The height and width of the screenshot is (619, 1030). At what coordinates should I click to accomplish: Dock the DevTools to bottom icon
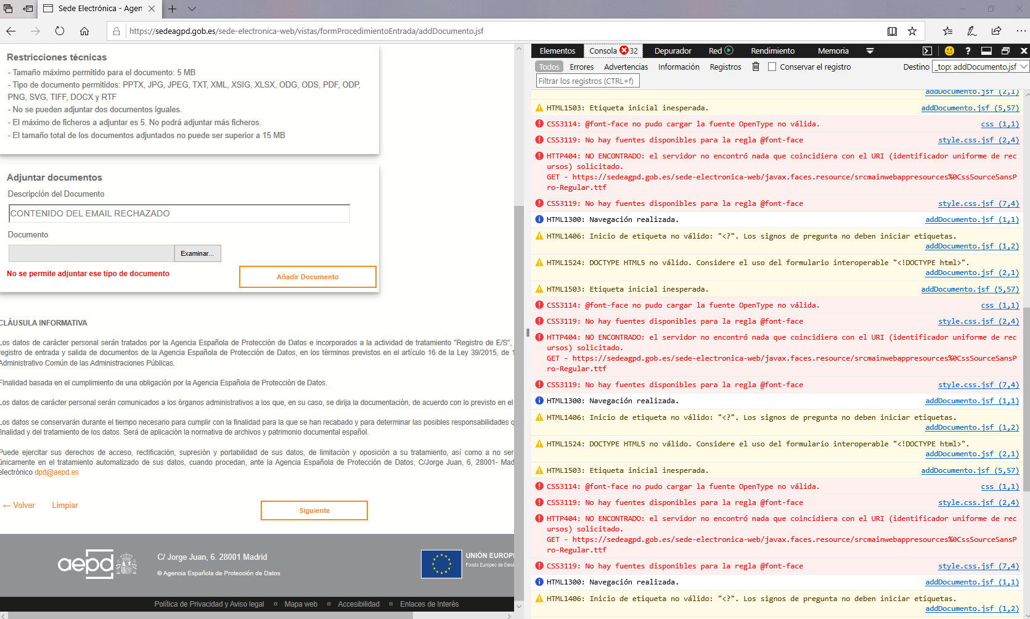click(986, 51)
